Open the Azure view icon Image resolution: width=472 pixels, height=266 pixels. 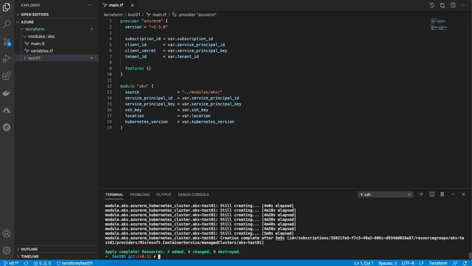(7, 110)
